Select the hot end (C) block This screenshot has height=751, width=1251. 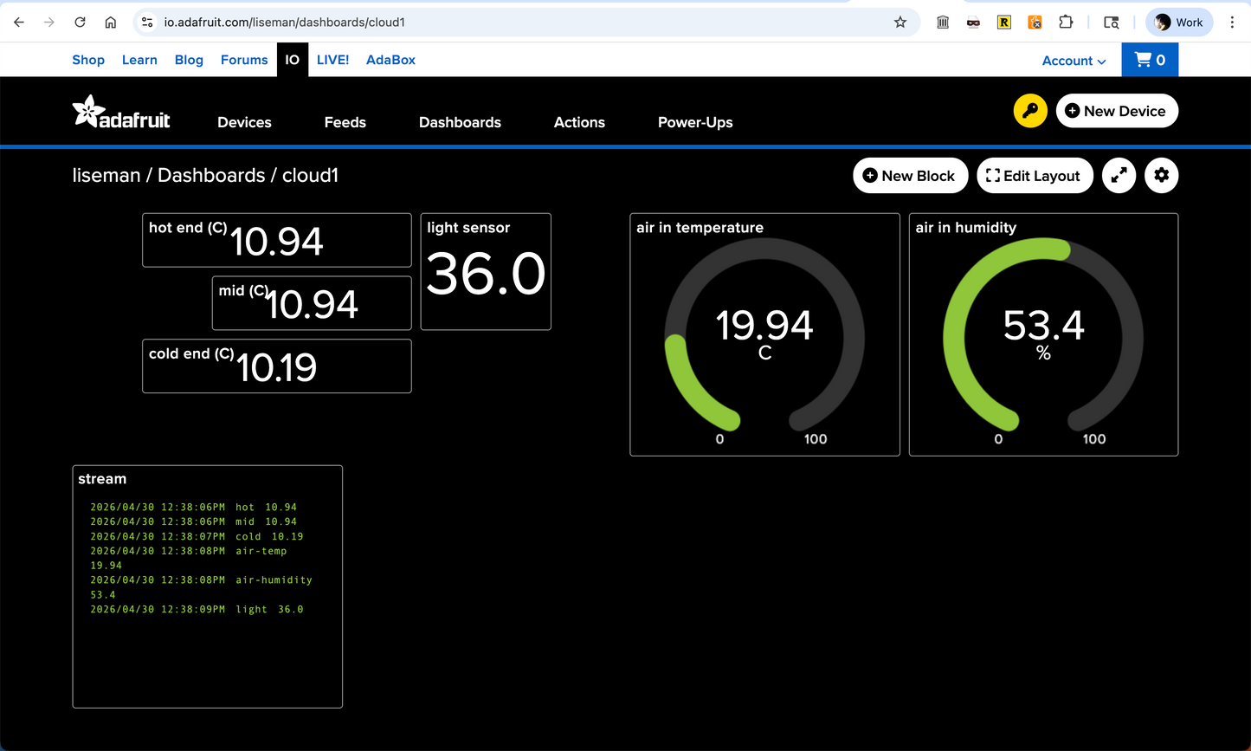[277, 240]
